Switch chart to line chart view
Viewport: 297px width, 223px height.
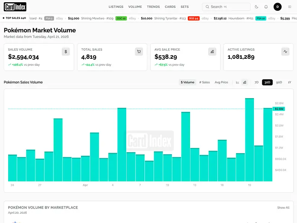pos(238,82)
